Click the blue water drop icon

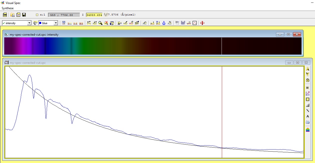[x=164, y=23]
